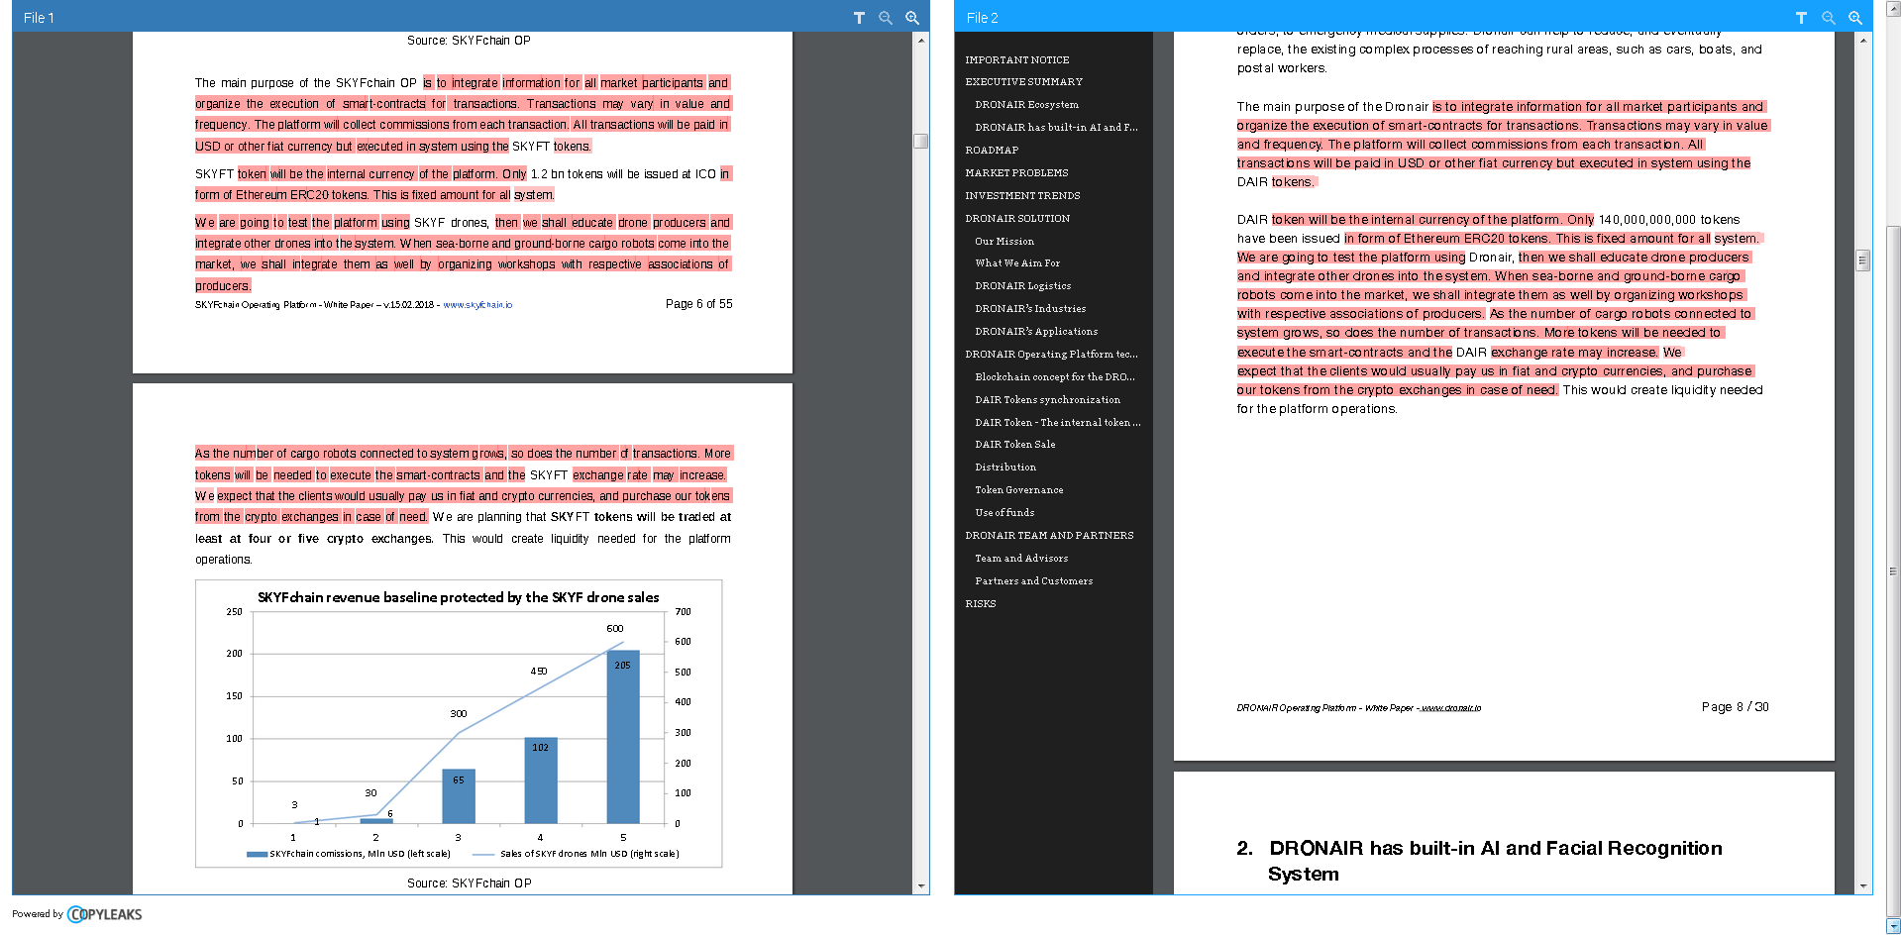Open Team and Advisors entry

pos(1021,559)
